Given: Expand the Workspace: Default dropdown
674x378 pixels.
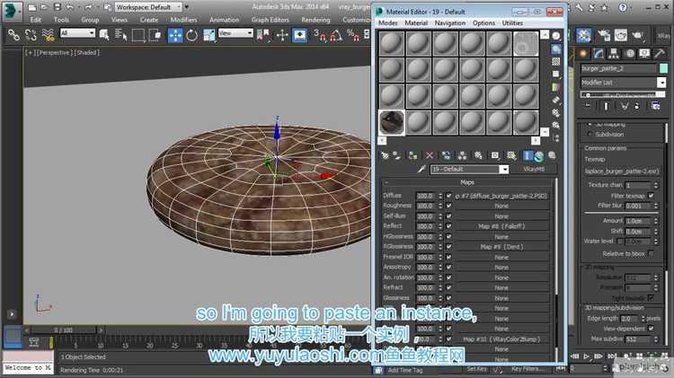Looking at the screenshot, I should click(146, 5).
